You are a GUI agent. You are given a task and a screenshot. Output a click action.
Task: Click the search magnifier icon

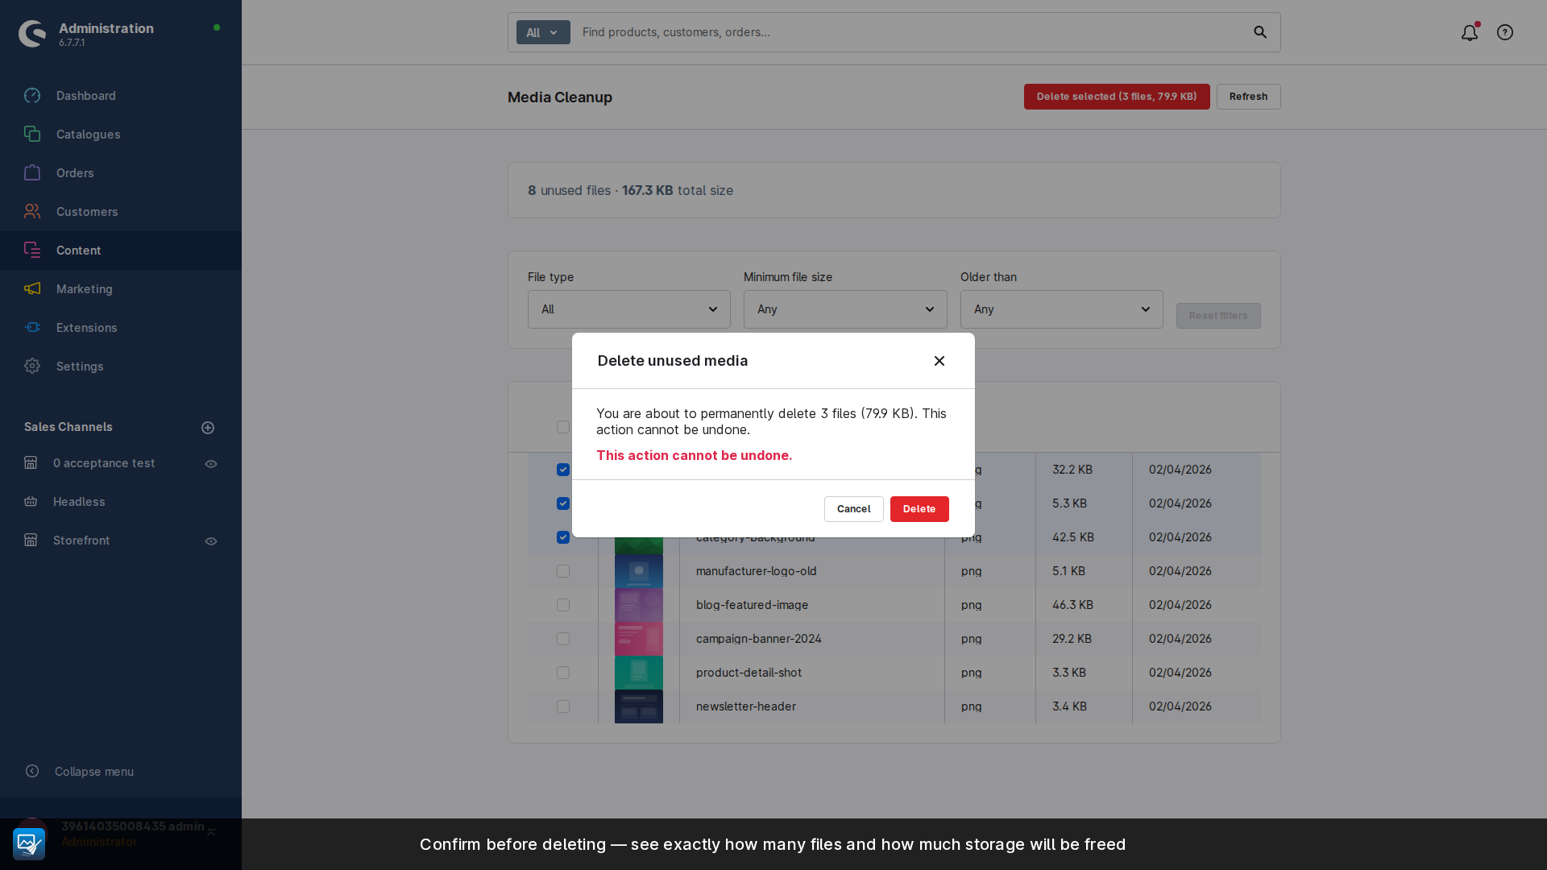1260,32
